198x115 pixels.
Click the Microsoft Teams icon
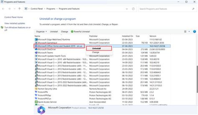[36, 53]
